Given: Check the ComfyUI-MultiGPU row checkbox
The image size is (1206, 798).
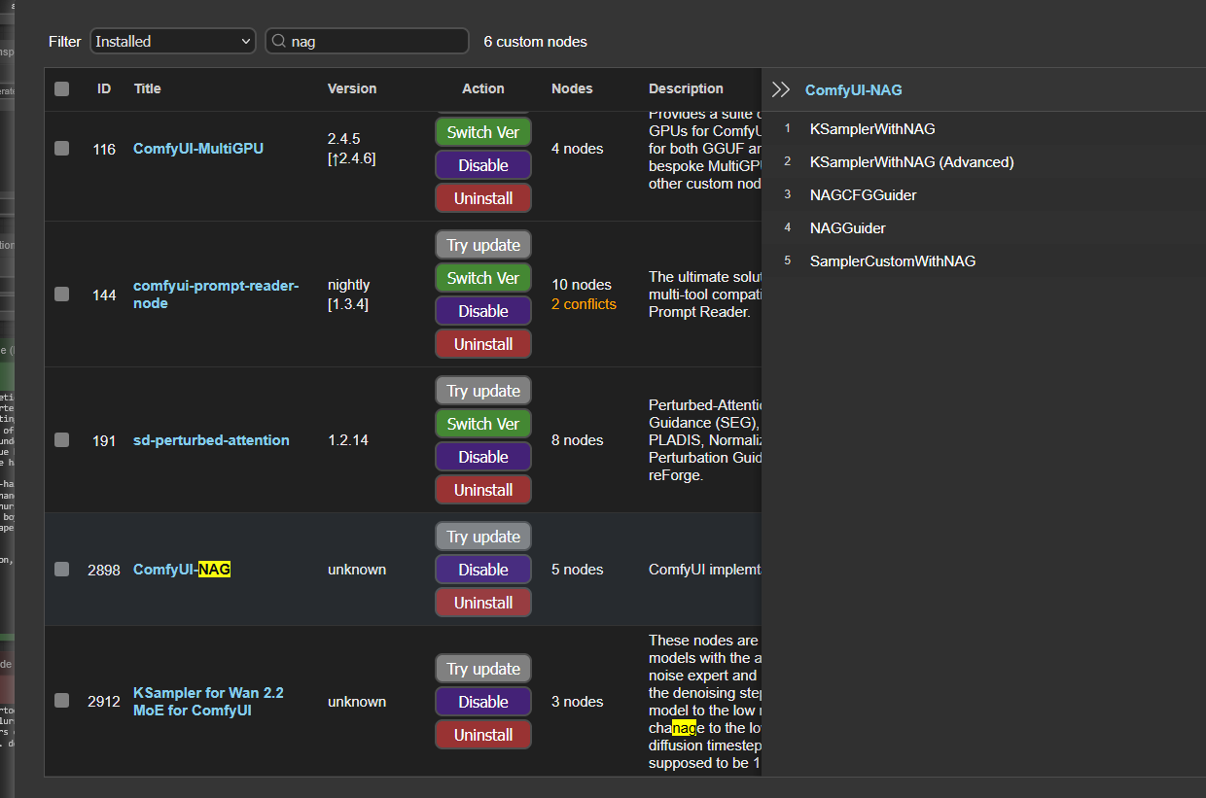Looking at the screenshot, I should [62, 149].
